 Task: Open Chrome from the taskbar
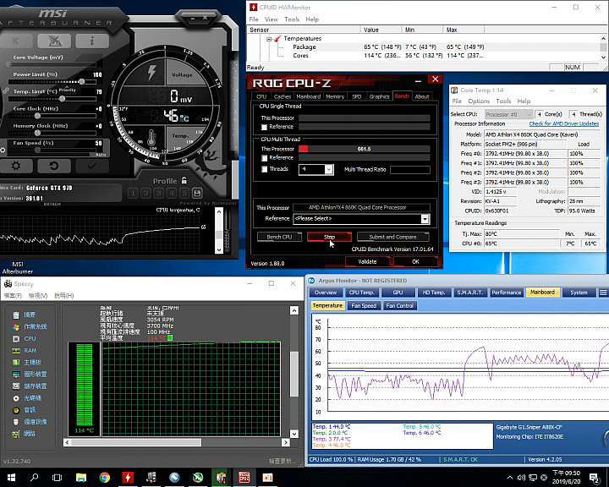[105, 478]
